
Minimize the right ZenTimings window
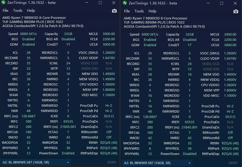(x=208, y=3)
